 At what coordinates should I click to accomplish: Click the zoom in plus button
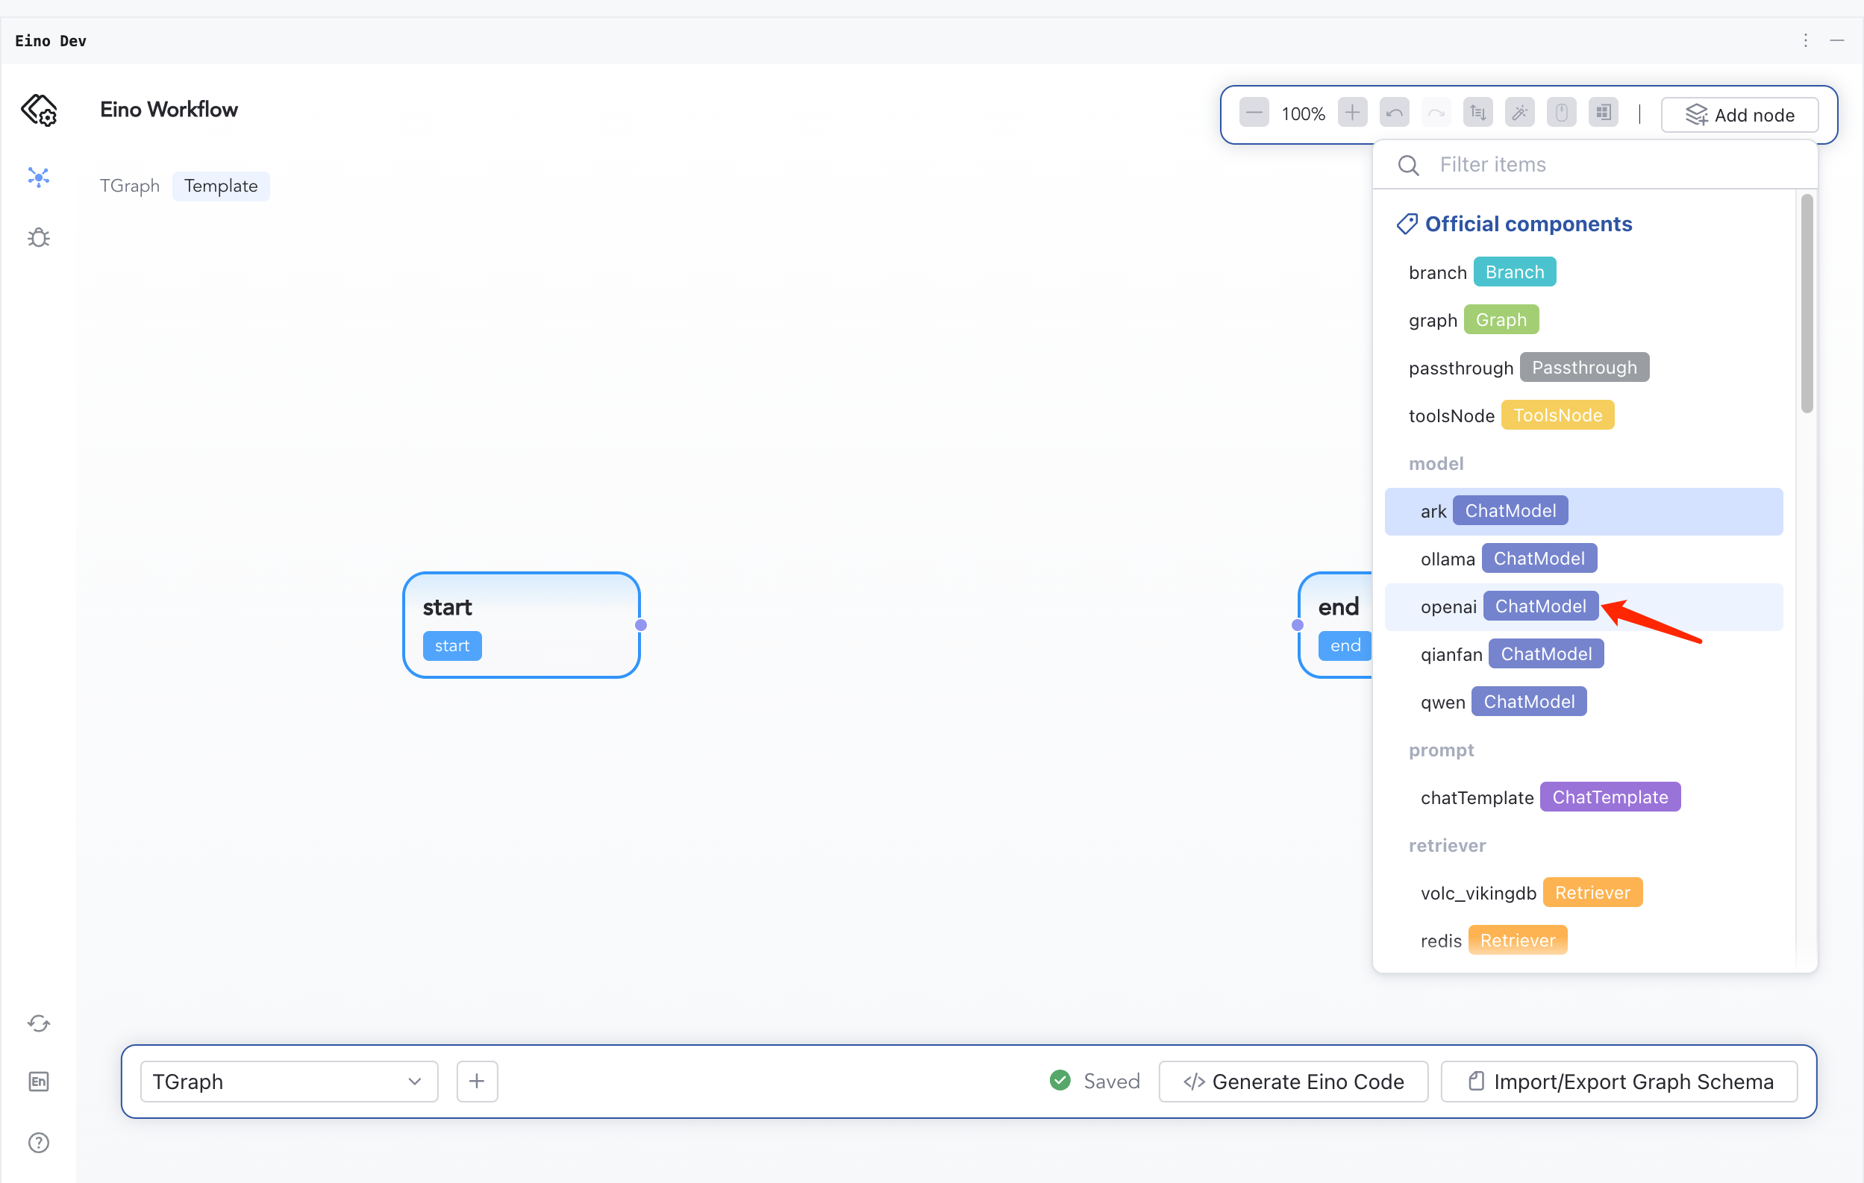coord(1351,113)
